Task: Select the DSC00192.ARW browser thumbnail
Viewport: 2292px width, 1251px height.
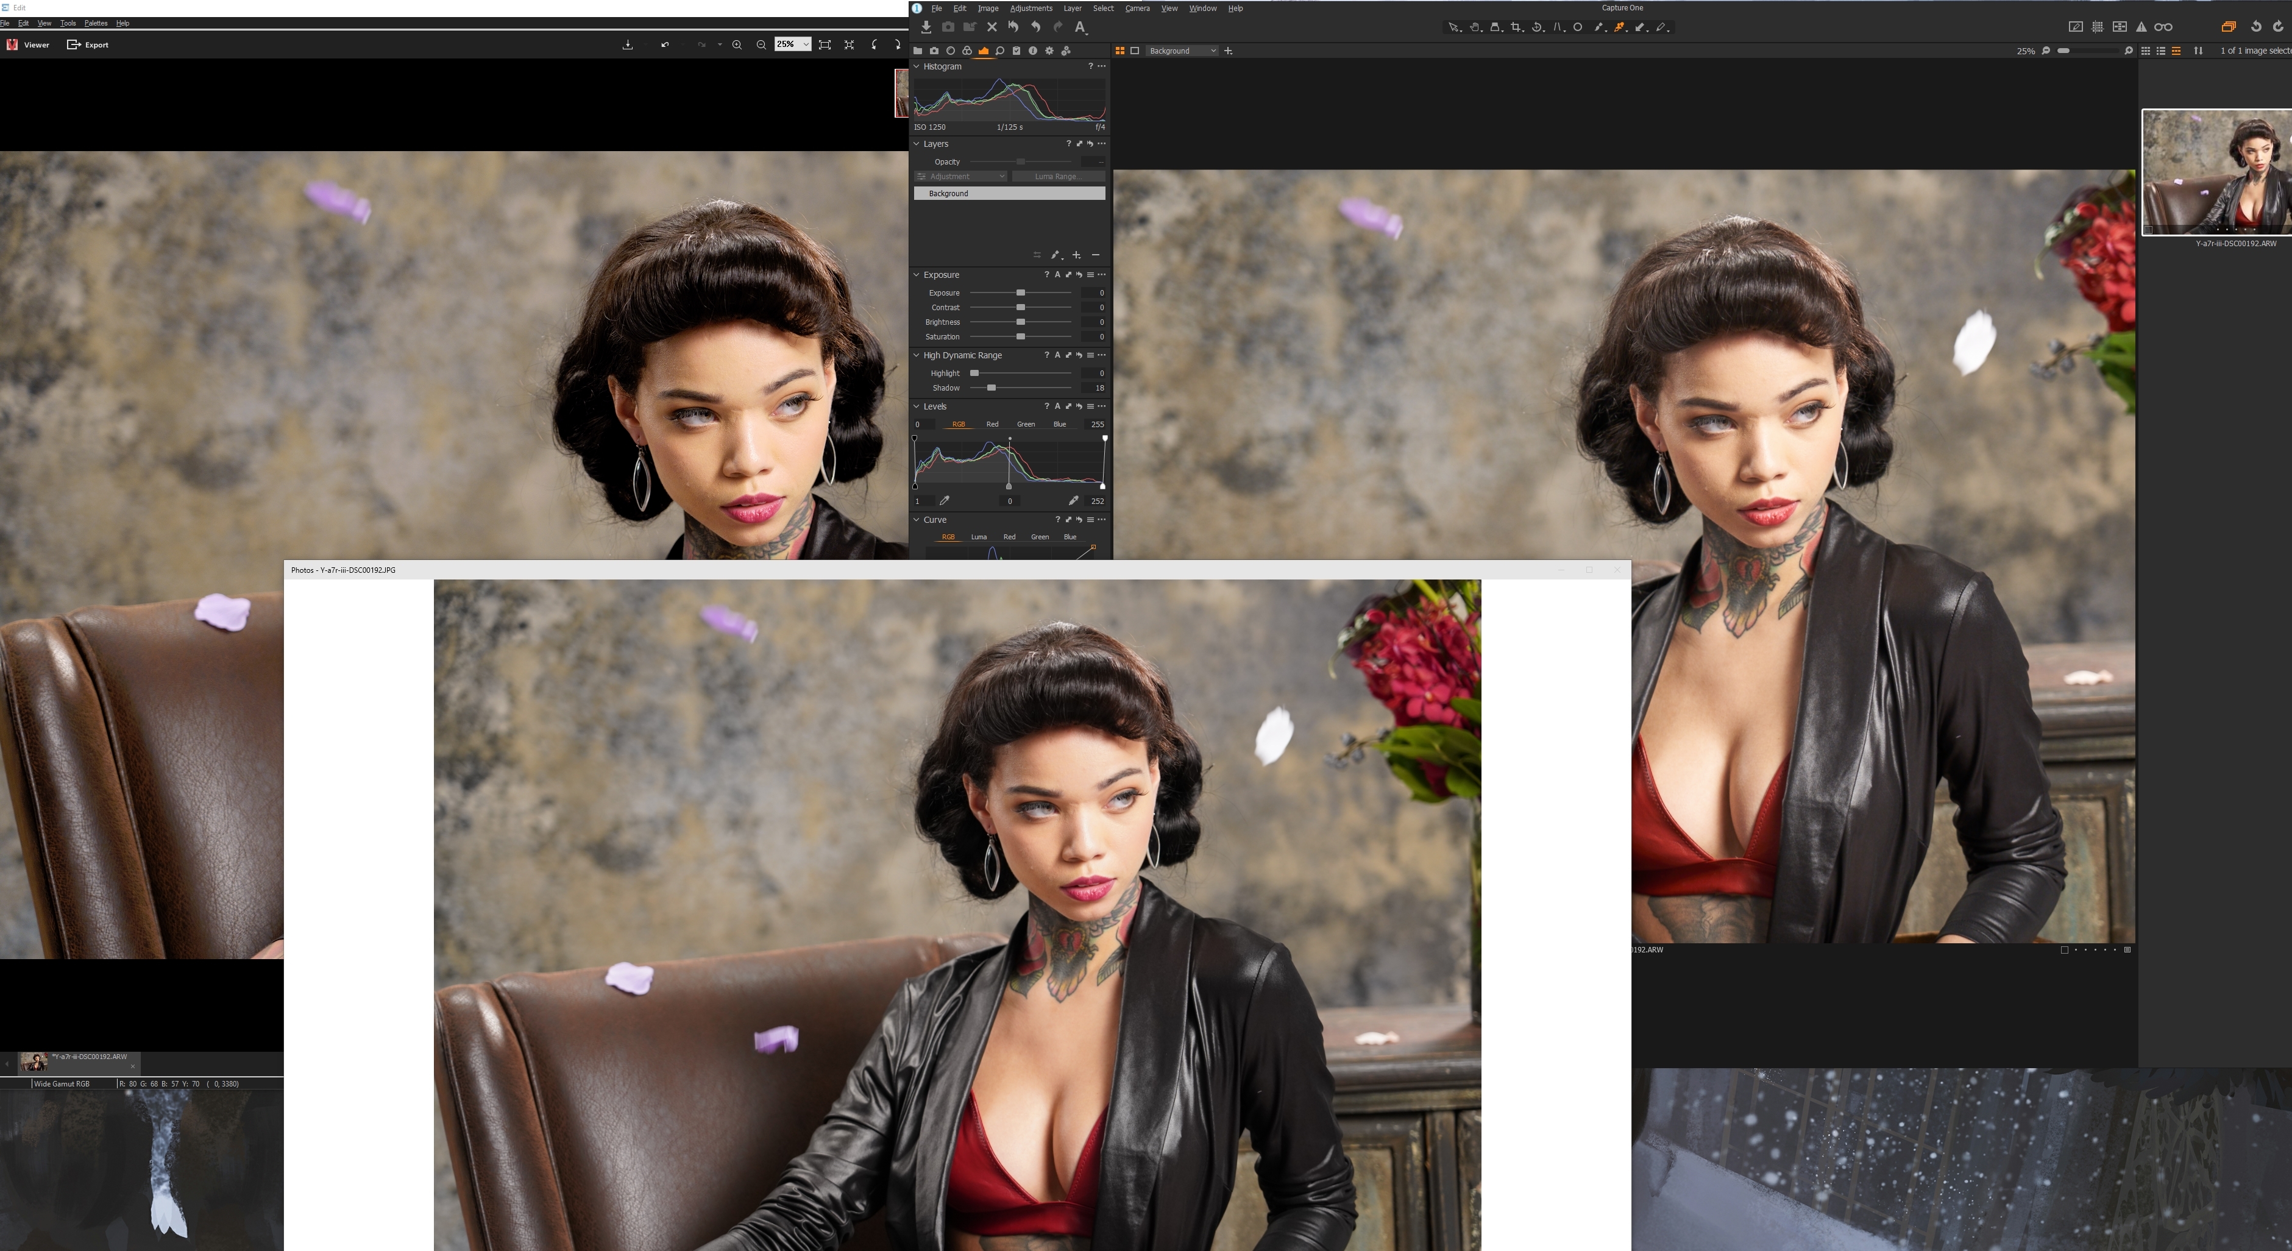Action: point(2215,172)
